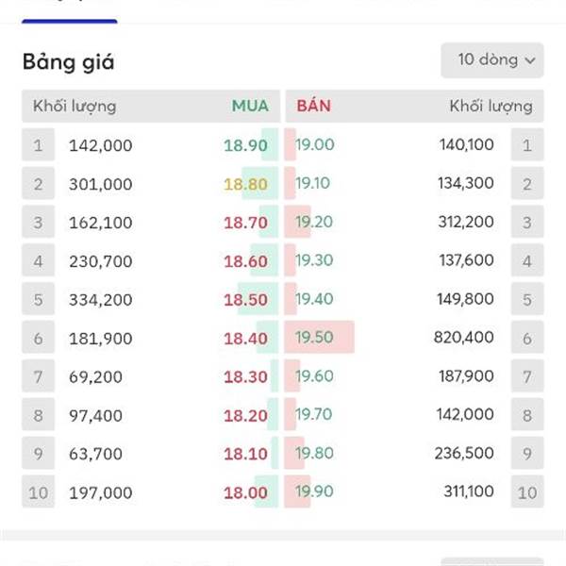Select buy price 18.80 in yellow
Image resolution: width=566 pixels, height=566 pixels.
245,184
